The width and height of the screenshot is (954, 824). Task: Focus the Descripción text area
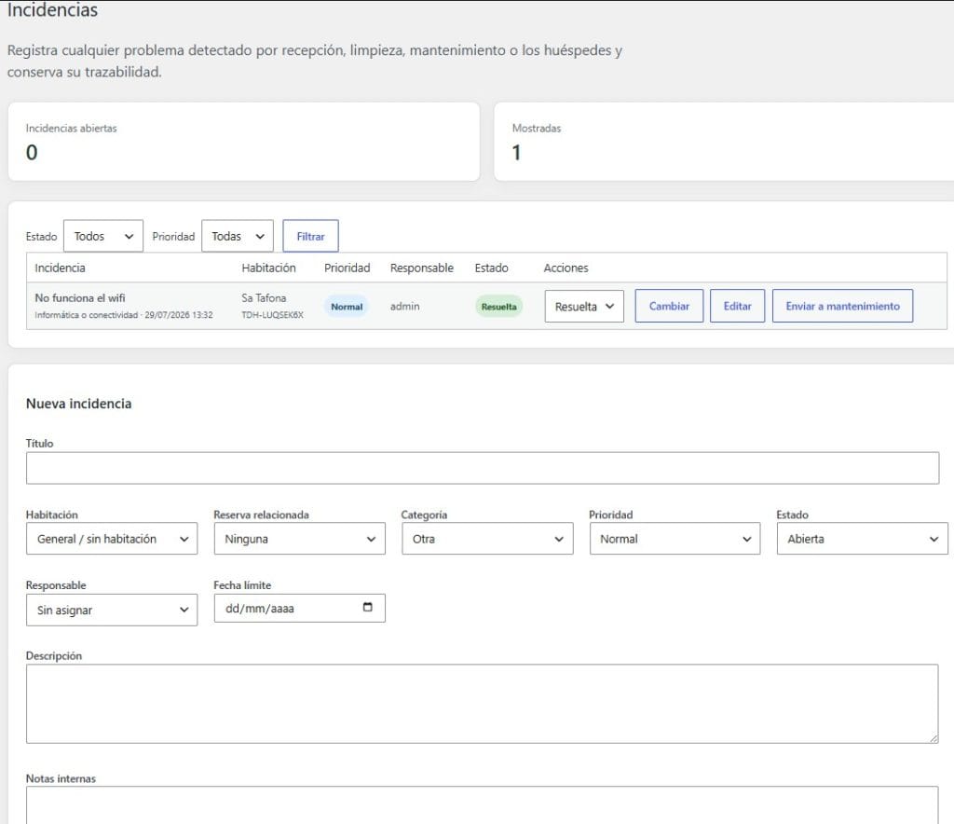pyautogui.click(x=483, y=704)
